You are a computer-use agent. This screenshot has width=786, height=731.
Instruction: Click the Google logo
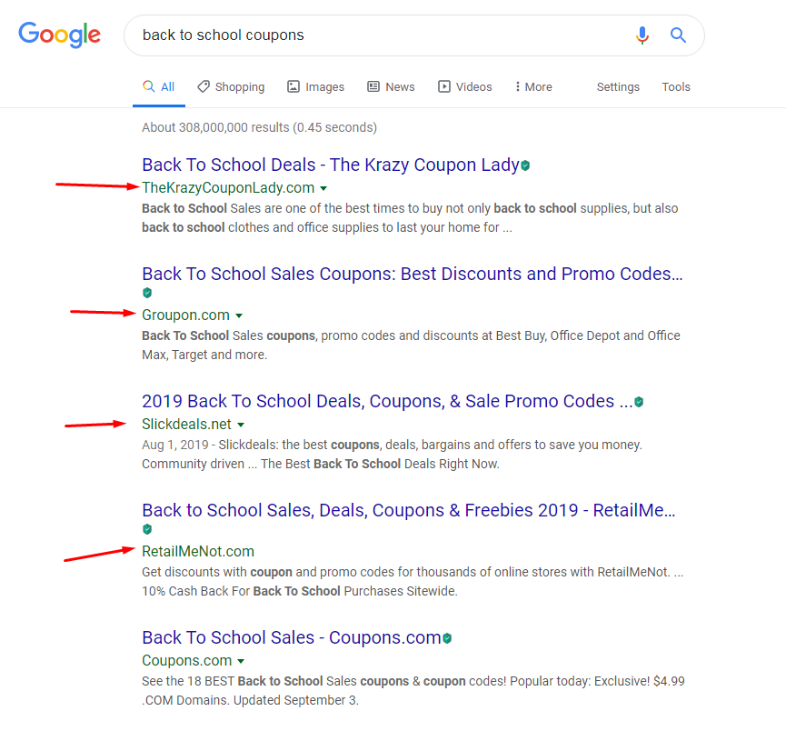coord(59,35)
